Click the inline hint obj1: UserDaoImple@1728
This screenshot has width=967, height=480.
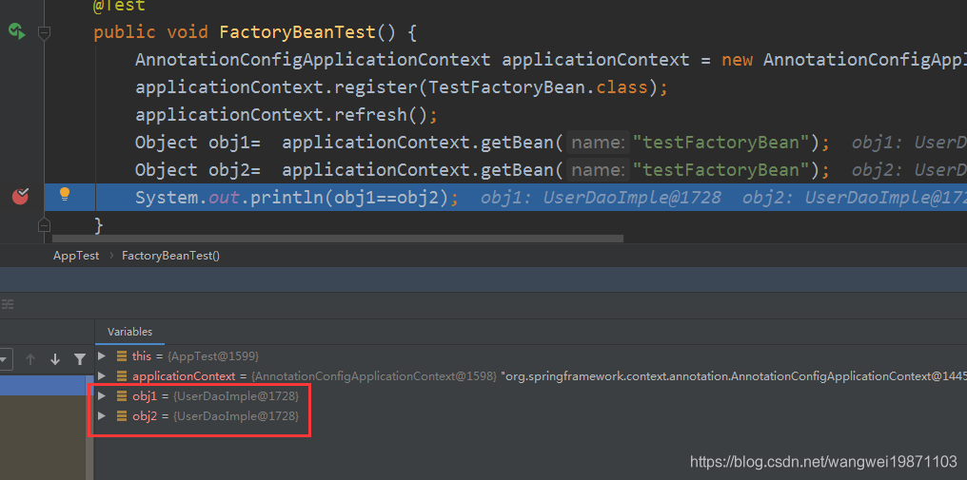click(x=602, y=197)
